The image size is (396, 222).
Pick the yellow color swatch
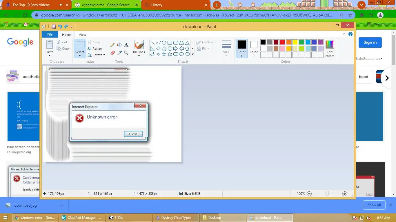[295, 42]
